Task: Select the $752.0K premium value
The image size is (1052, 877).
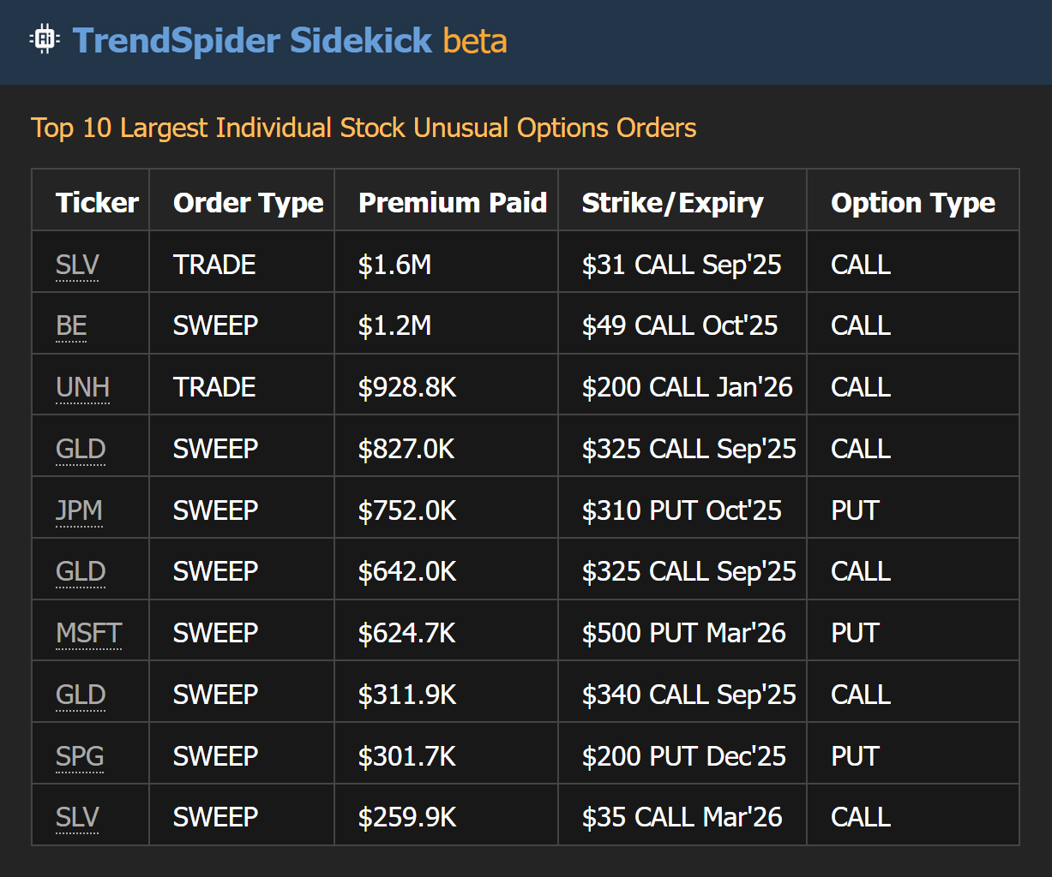Action: [407, 510]
